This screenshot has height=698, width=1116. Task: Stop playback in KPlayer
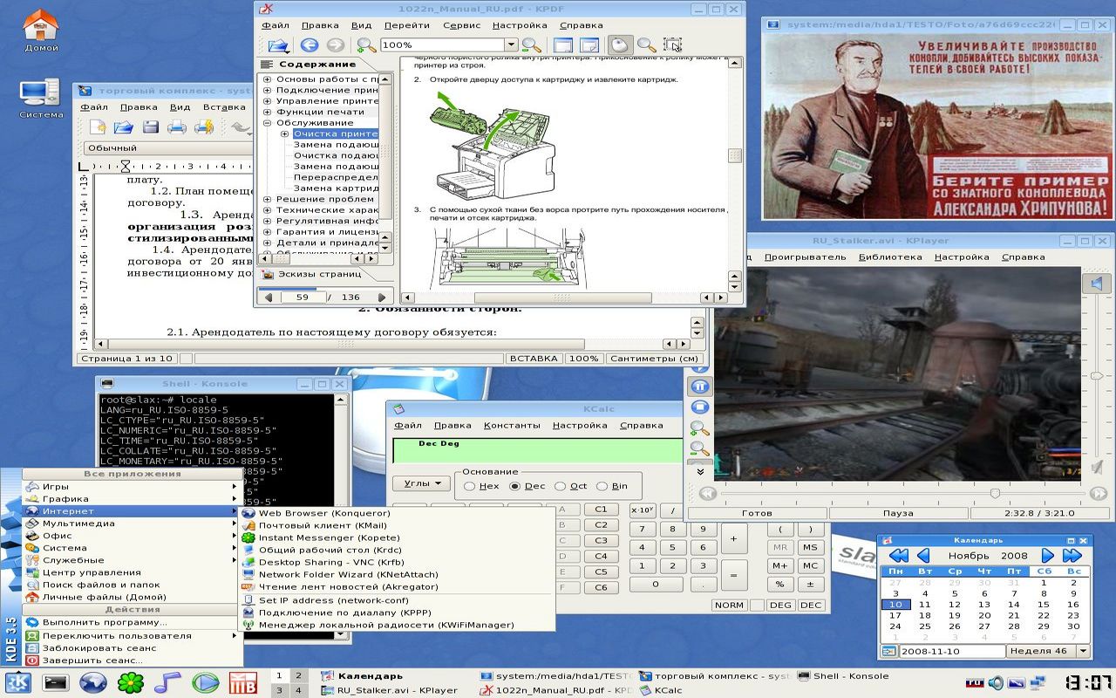pos(701,407)
